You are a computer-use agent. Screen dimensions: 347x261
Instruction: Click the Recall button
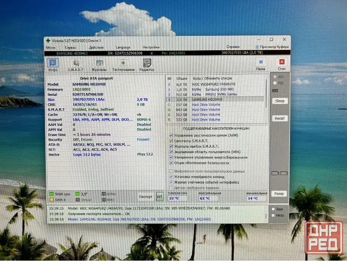pyautogui.click(x=280, y=118)
